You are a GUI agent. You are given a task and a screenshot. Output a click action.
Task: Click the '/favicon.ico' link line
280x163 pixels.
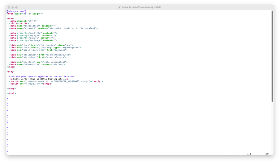coord(41,45)
